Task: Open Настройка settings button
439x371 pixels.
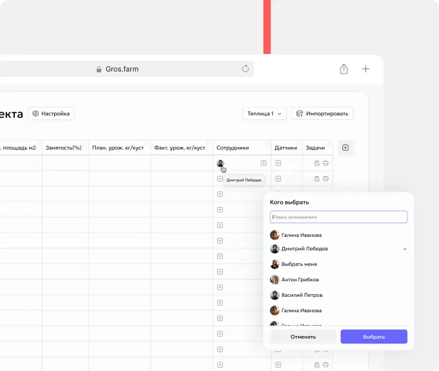Action: [51, 114]
